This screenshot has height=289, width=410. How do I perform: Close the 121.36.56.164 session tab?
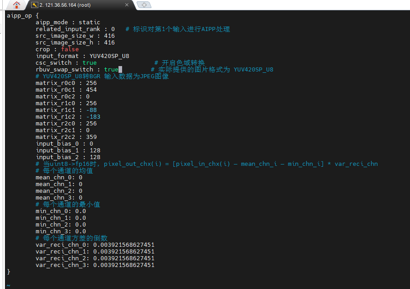click(x=127, y=5)
